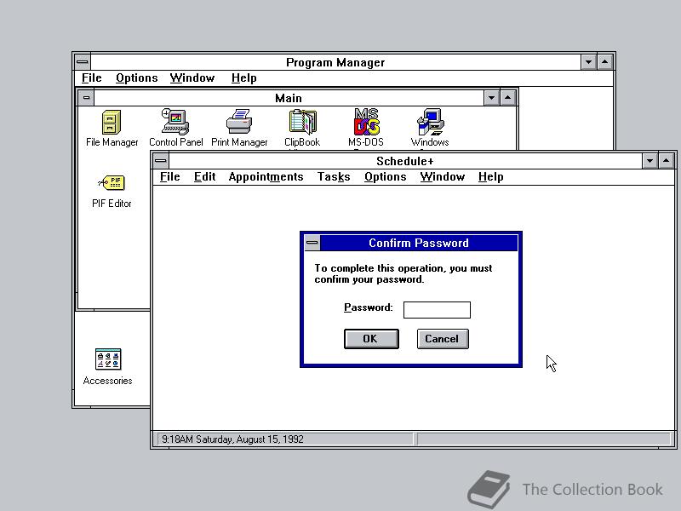Confirm the password with OK

click(x=371, y=338)
